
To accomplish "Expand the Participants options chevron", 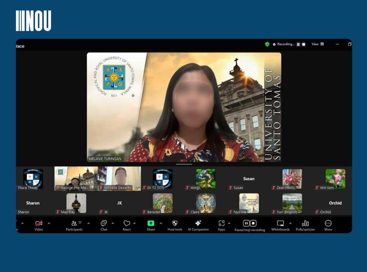I will tap(88, 223).
